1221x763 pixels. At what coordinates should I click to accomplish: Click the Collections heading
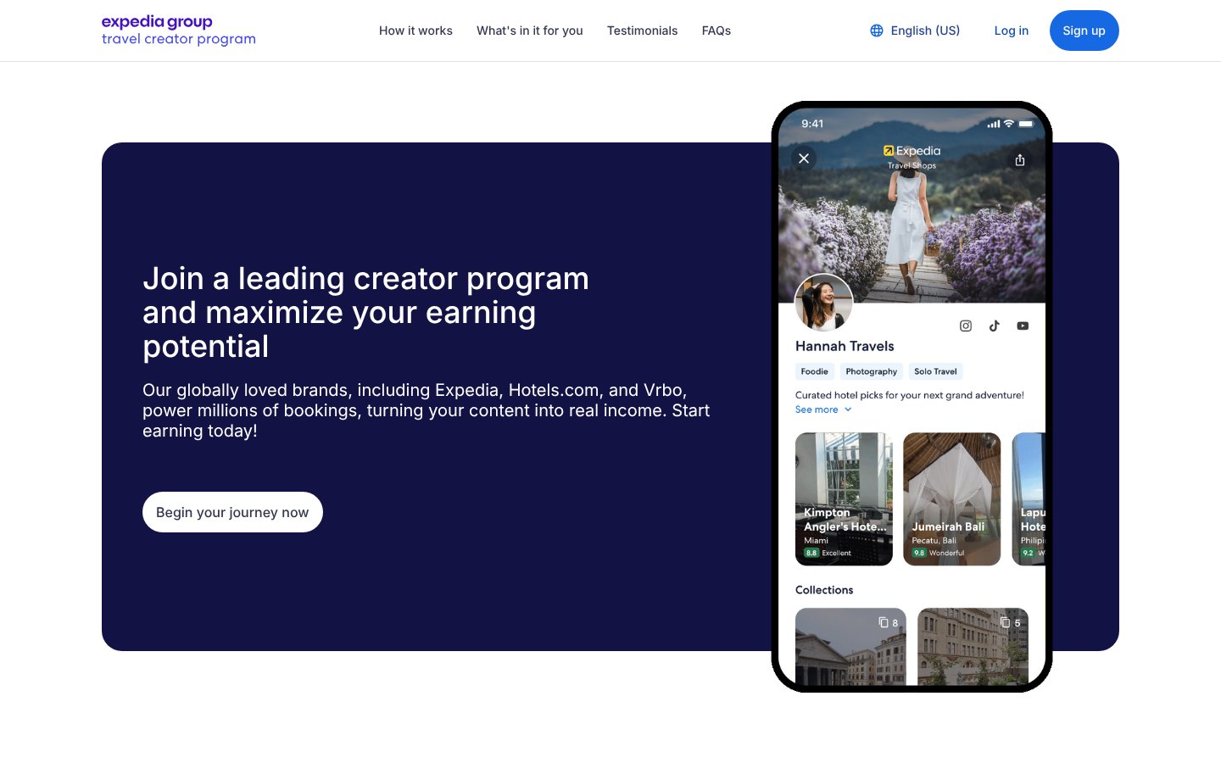point(824,590)
